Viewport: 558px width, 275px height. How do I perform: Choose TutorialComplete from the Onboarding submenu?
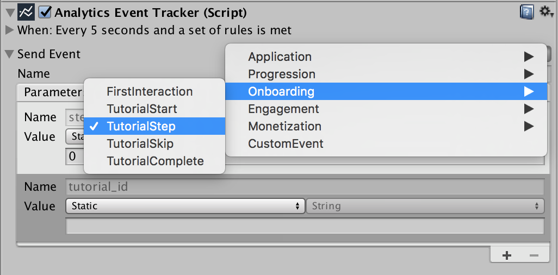pos(154,161)
